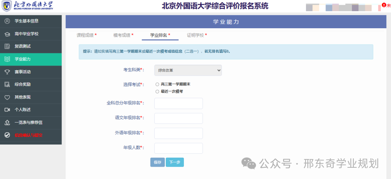Click the checkmark icon for 信息确认与提交
This screenshot has height=179, width=391.
[7, 135]
